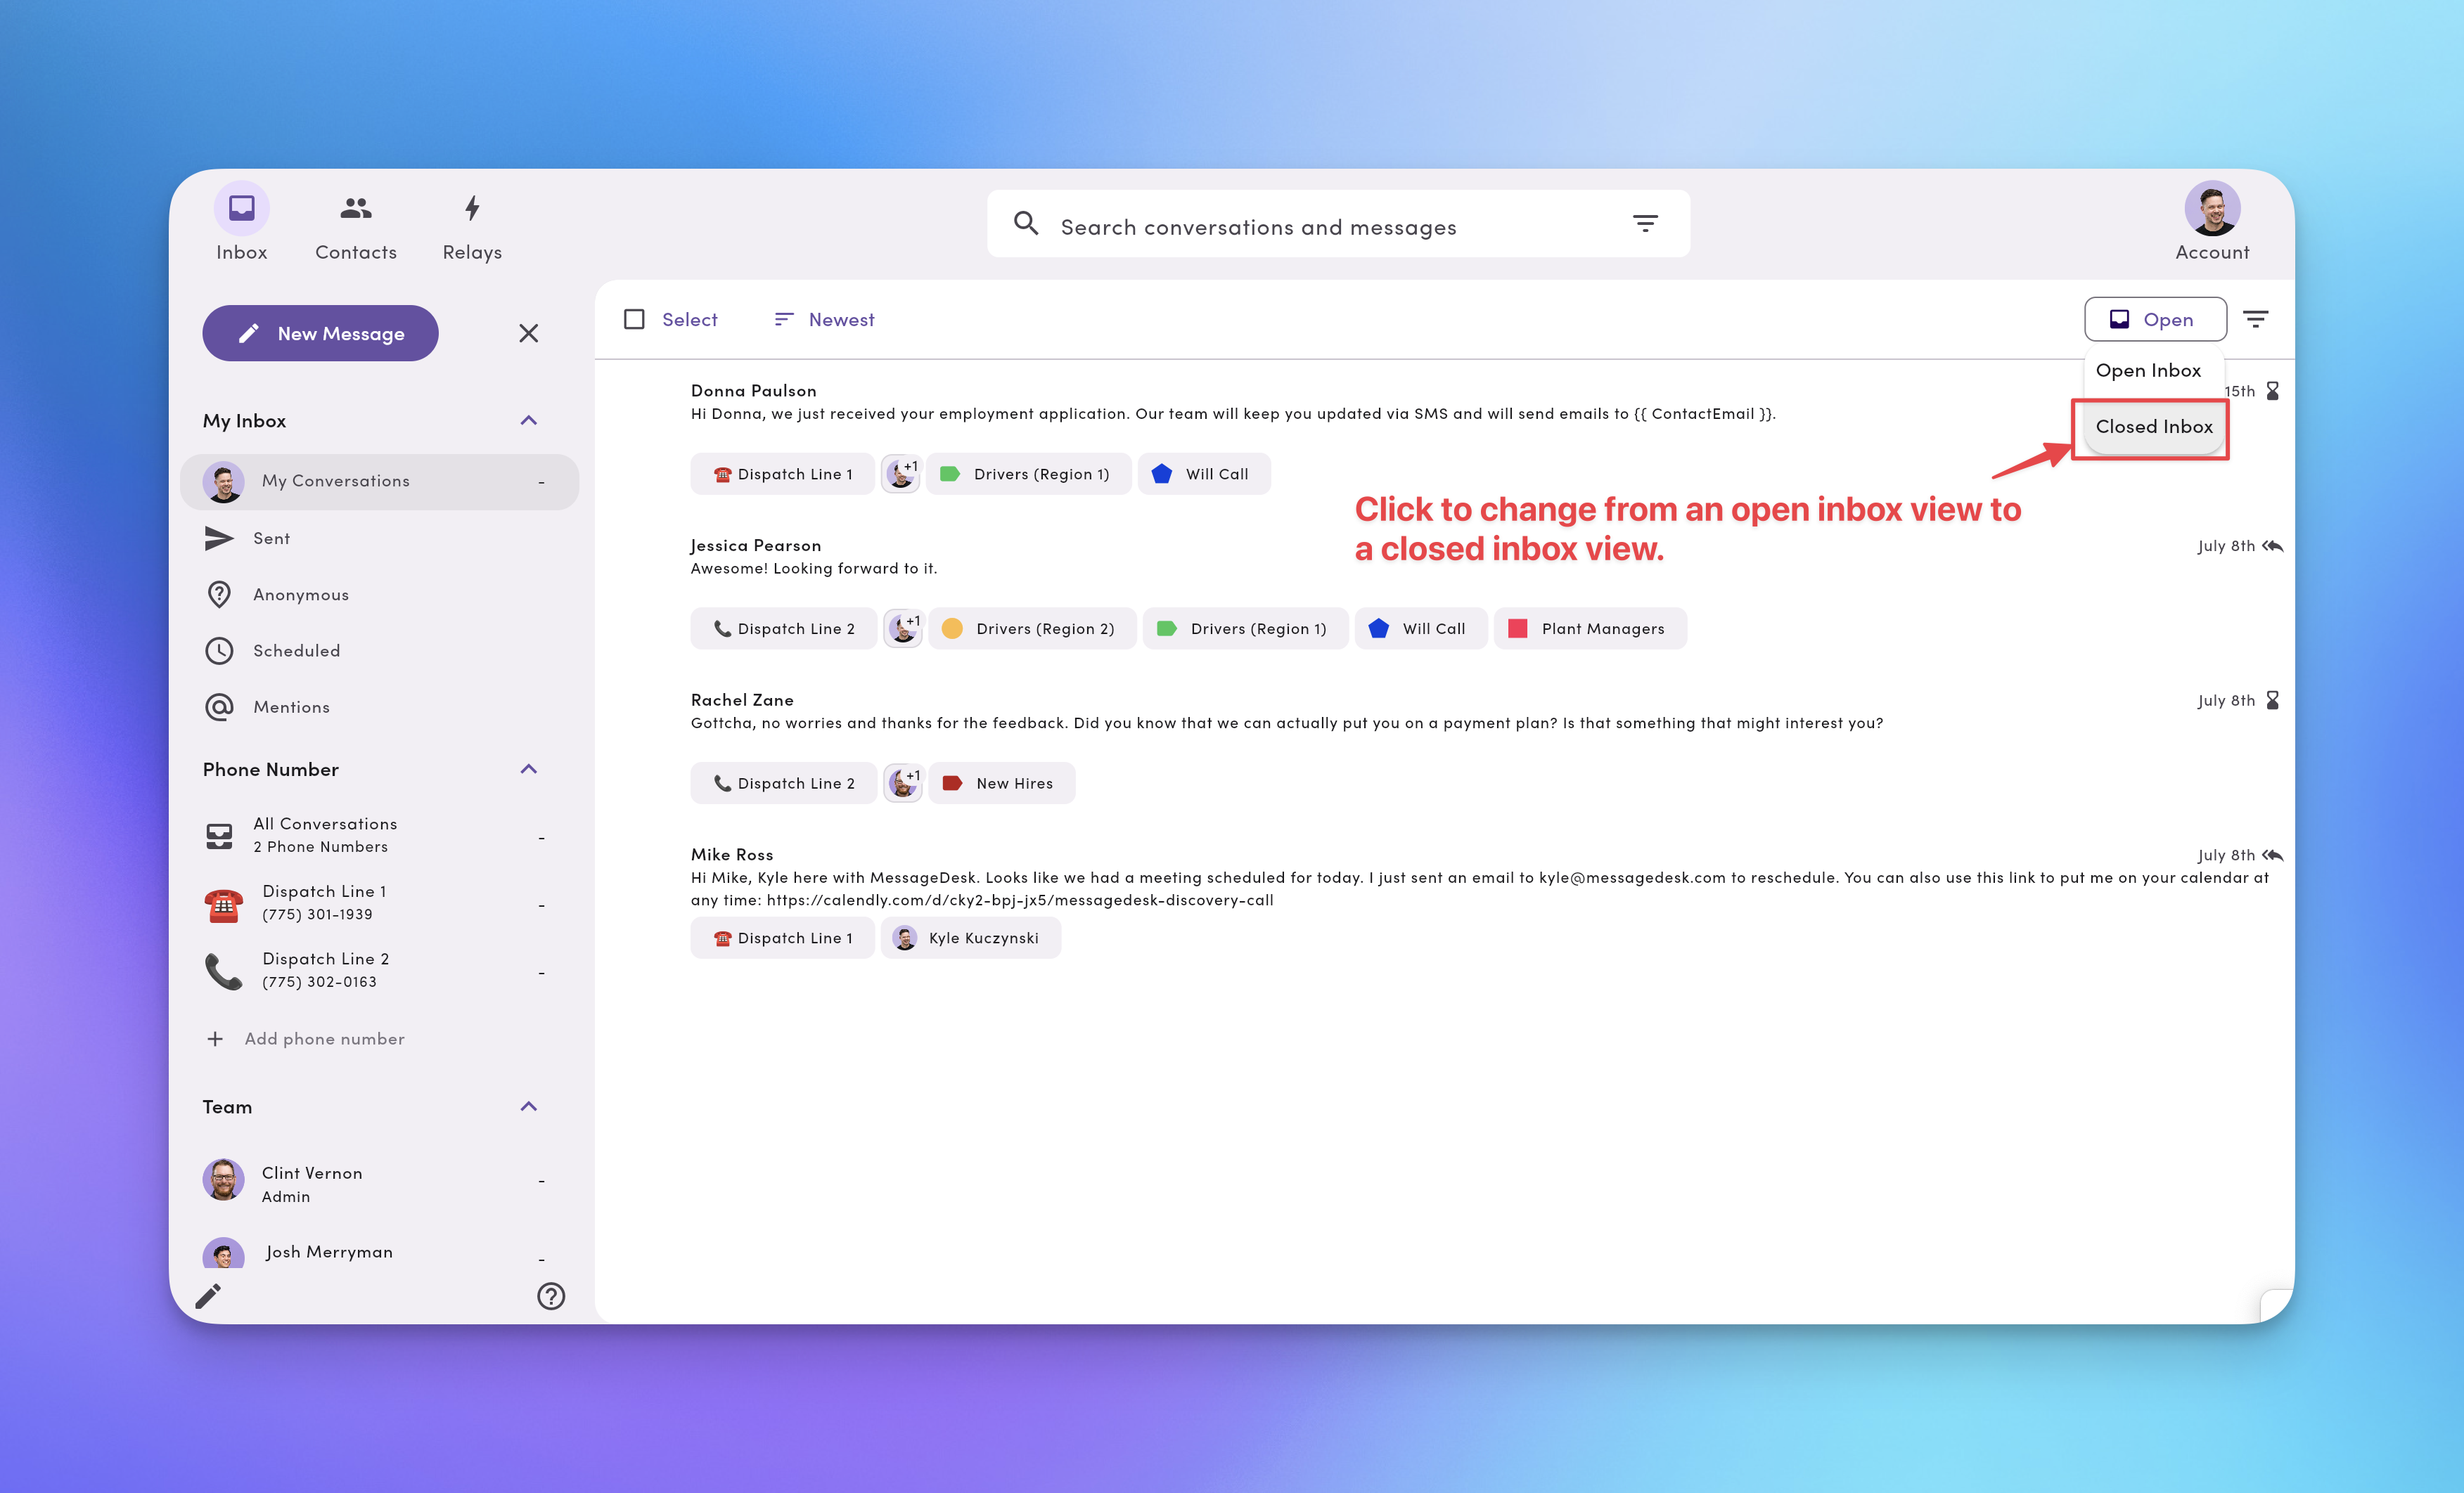Tick the Select checkbox
2464x1493 pixels.
pos(634,320)
